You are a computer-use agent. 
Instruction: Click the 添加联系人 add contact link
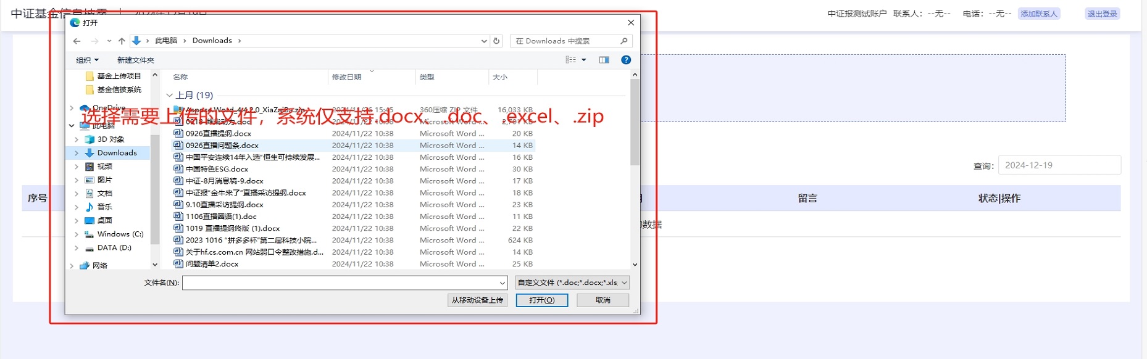click(1038, 14)
